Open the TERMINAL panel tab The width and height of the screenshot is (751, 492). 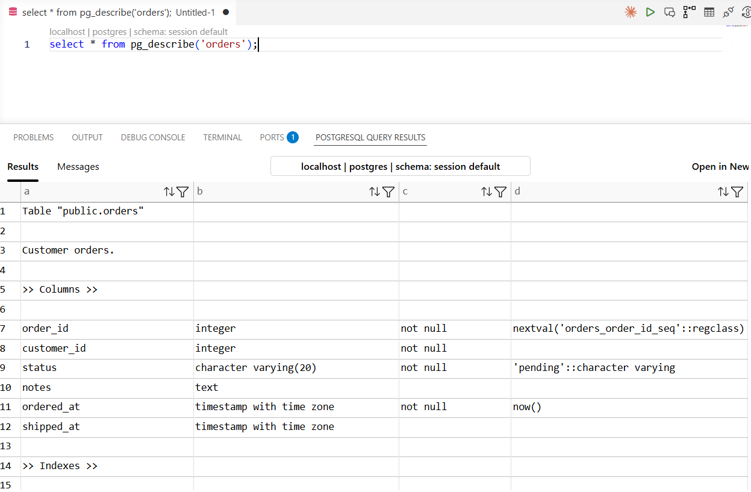(x=222, y=137)
